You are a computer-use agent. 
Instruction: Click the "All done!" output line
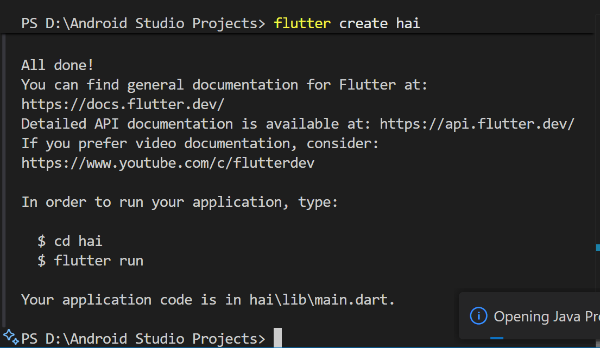[x=58, y=65]
